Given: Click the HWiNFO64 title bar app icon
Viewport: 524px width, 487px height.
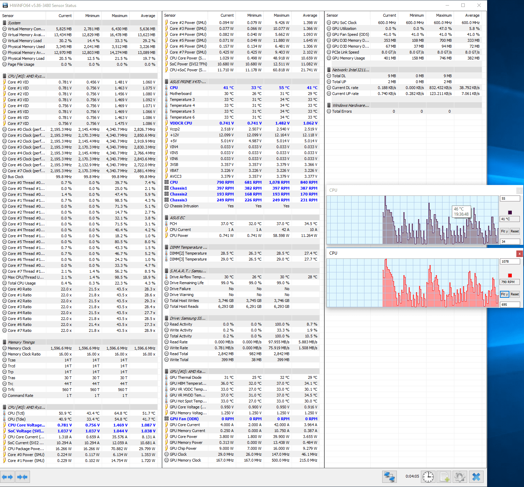Looking at the screenshot, I should 5,5.
